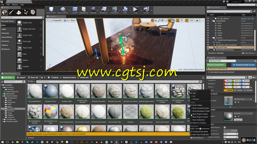
Task: Click the translate gizmo viewport icon
Action: (152, 20)
